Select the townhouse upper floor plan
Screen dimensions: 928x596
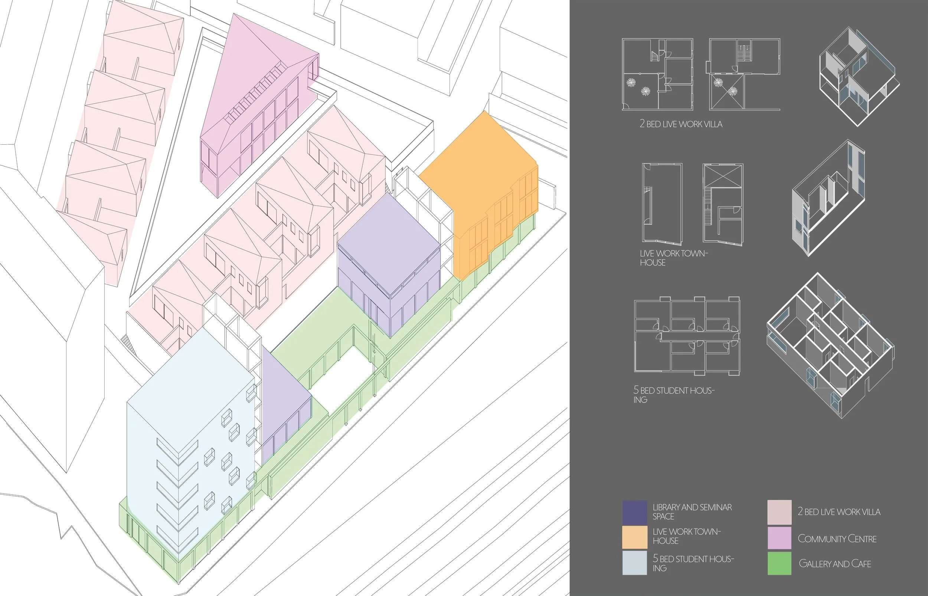point(723,204)
